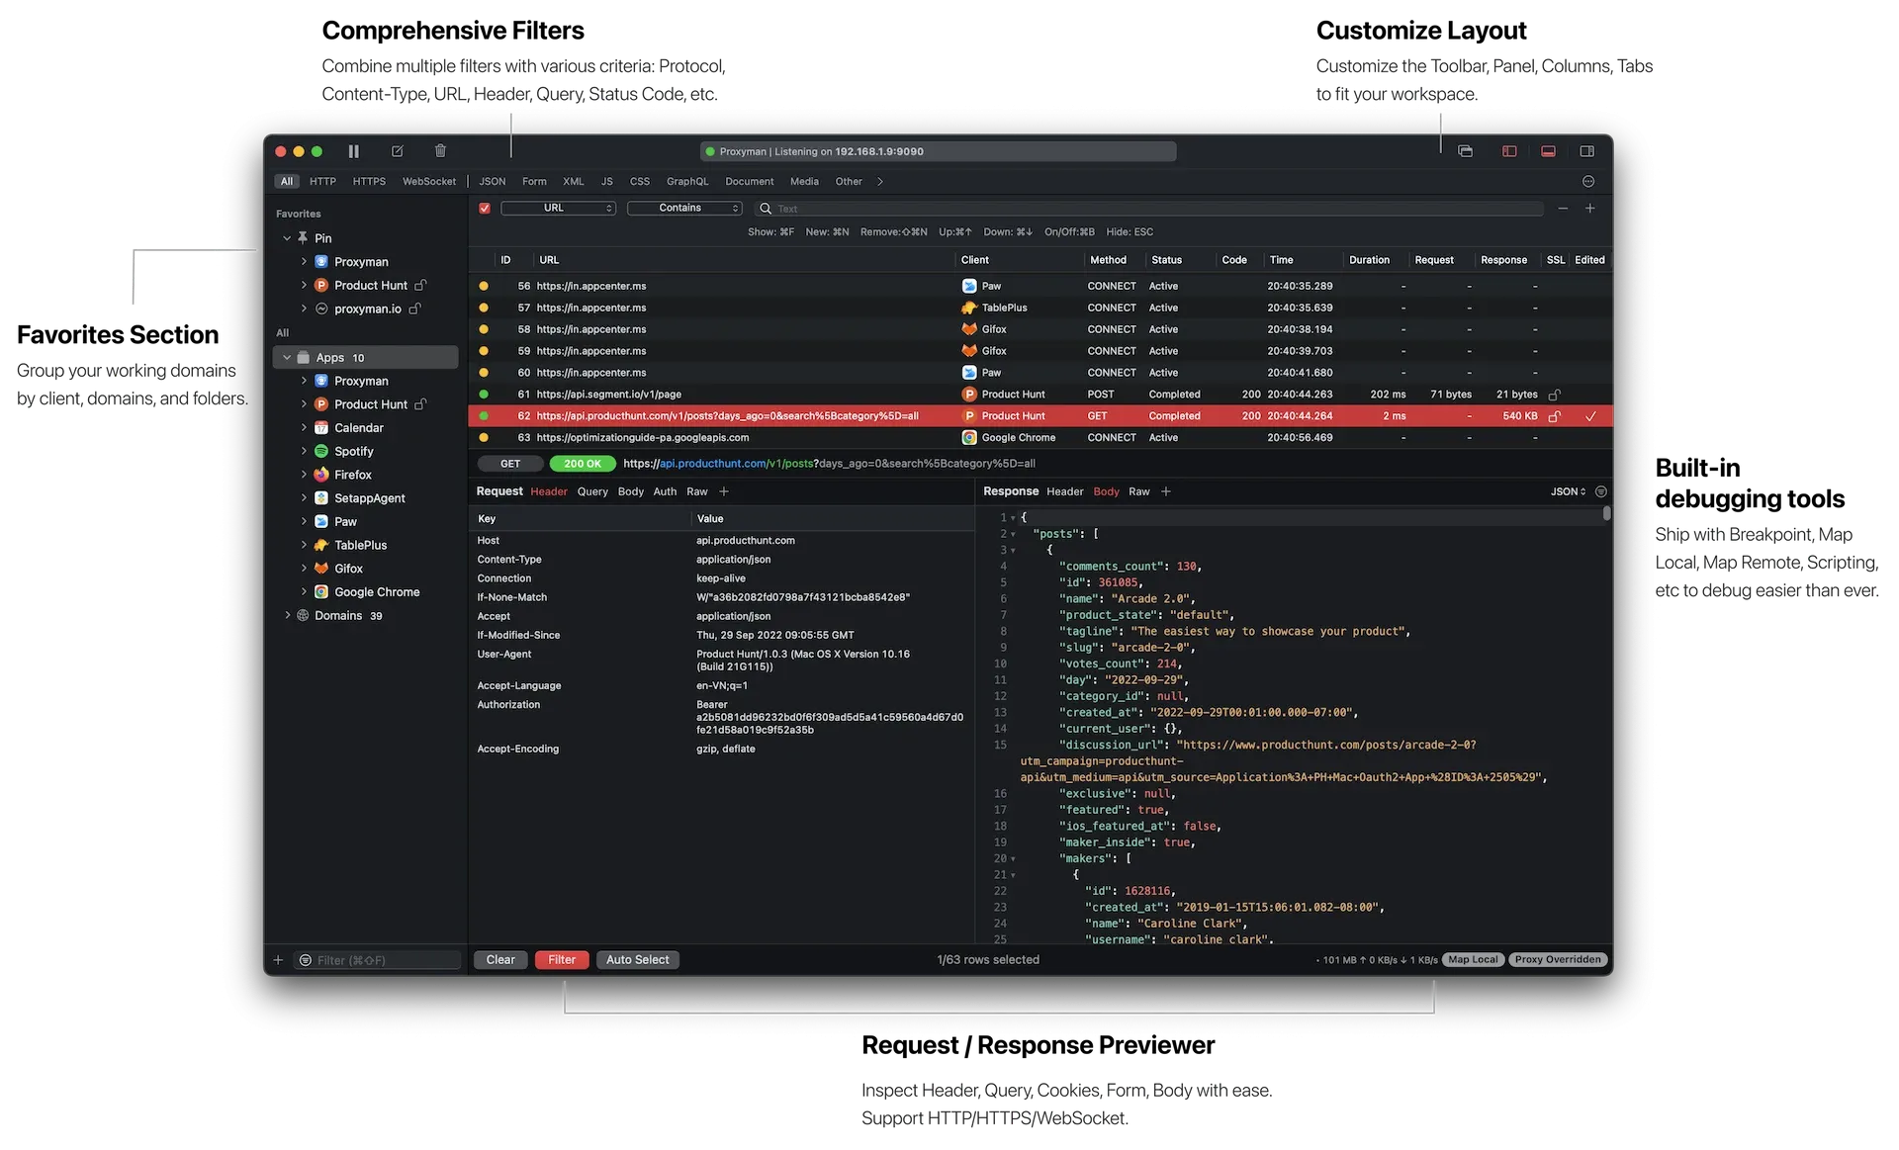1899x1150 pixels.
Task: Click the minus icon to remove filter
Action: click(1563, 209)
